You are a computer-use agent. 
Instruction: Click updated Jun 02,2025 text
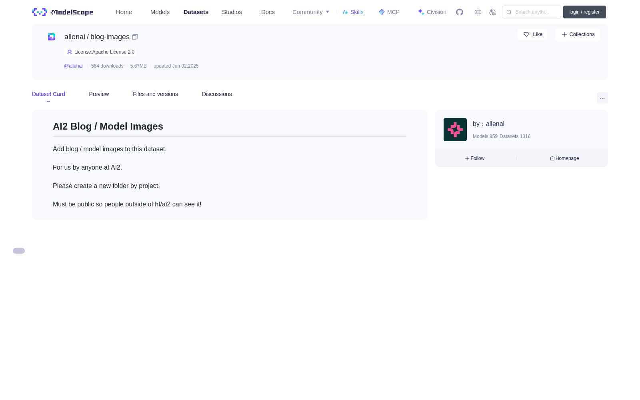pyautogui.click(x=176, y=66)
